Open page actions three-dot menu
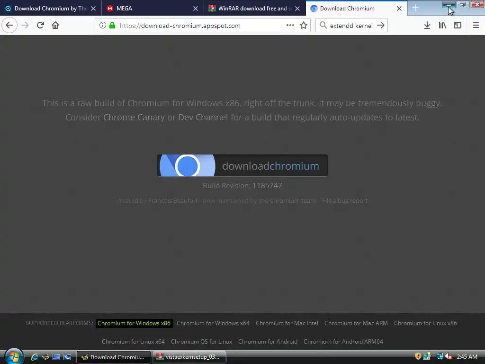Image resolution: width=485 pixels, height=364 pixels. point(290,26)
